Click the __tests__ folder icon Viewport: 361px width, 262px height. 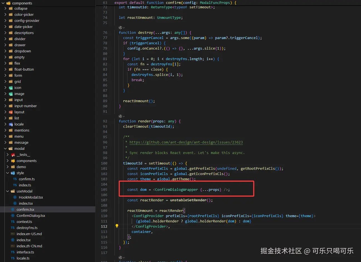13,155
